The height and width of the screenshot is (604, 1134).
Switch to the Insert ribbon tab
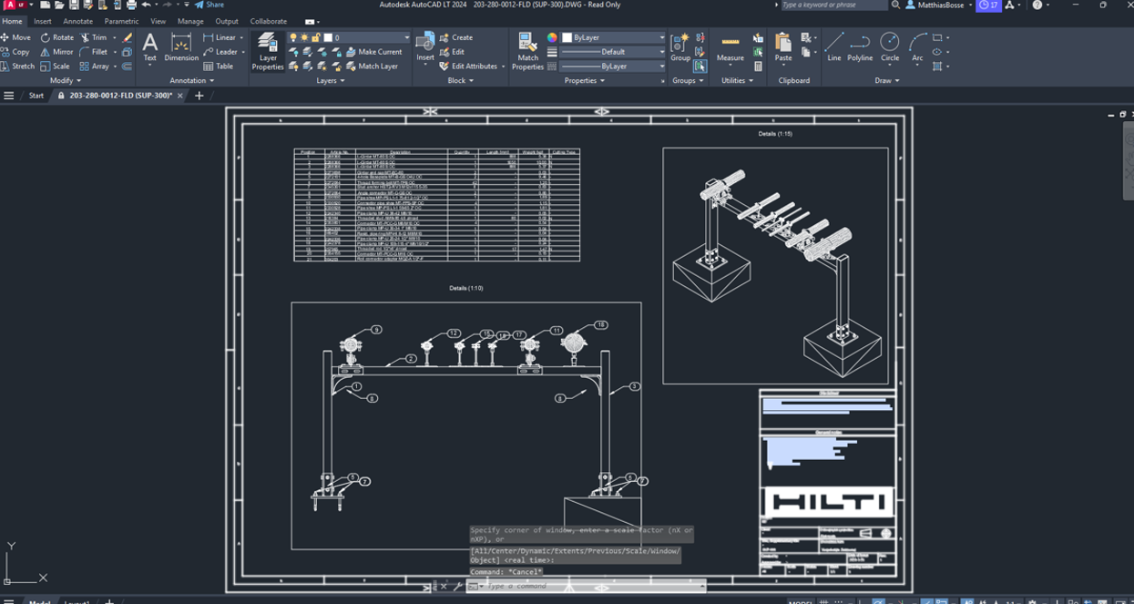coord(43,21)
